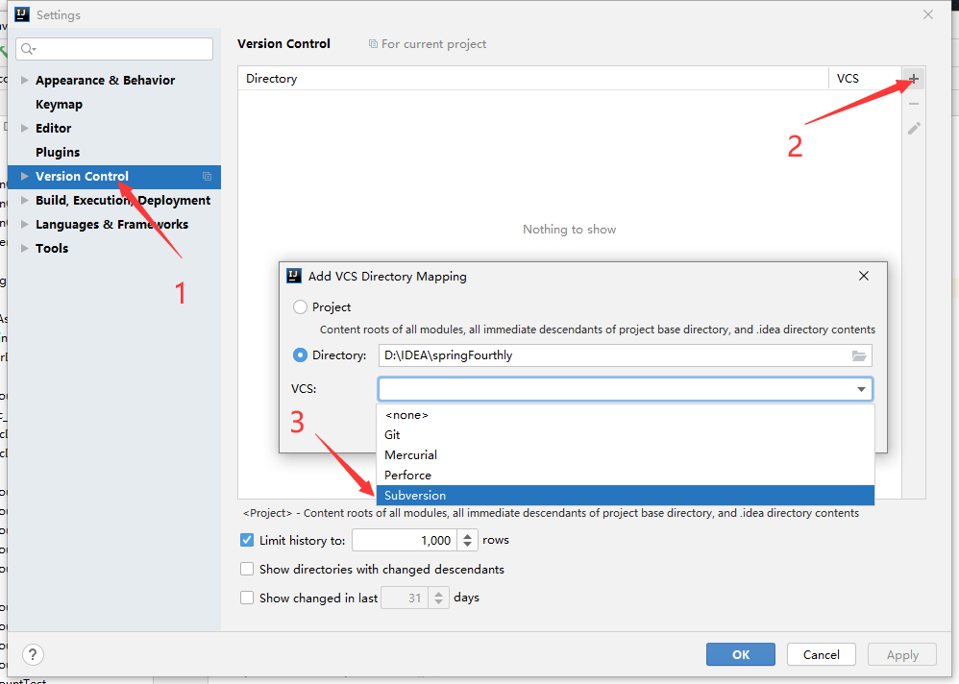Increase history rows with up stepper
This screenshot has width=959, height=684.
click(467, 536)
